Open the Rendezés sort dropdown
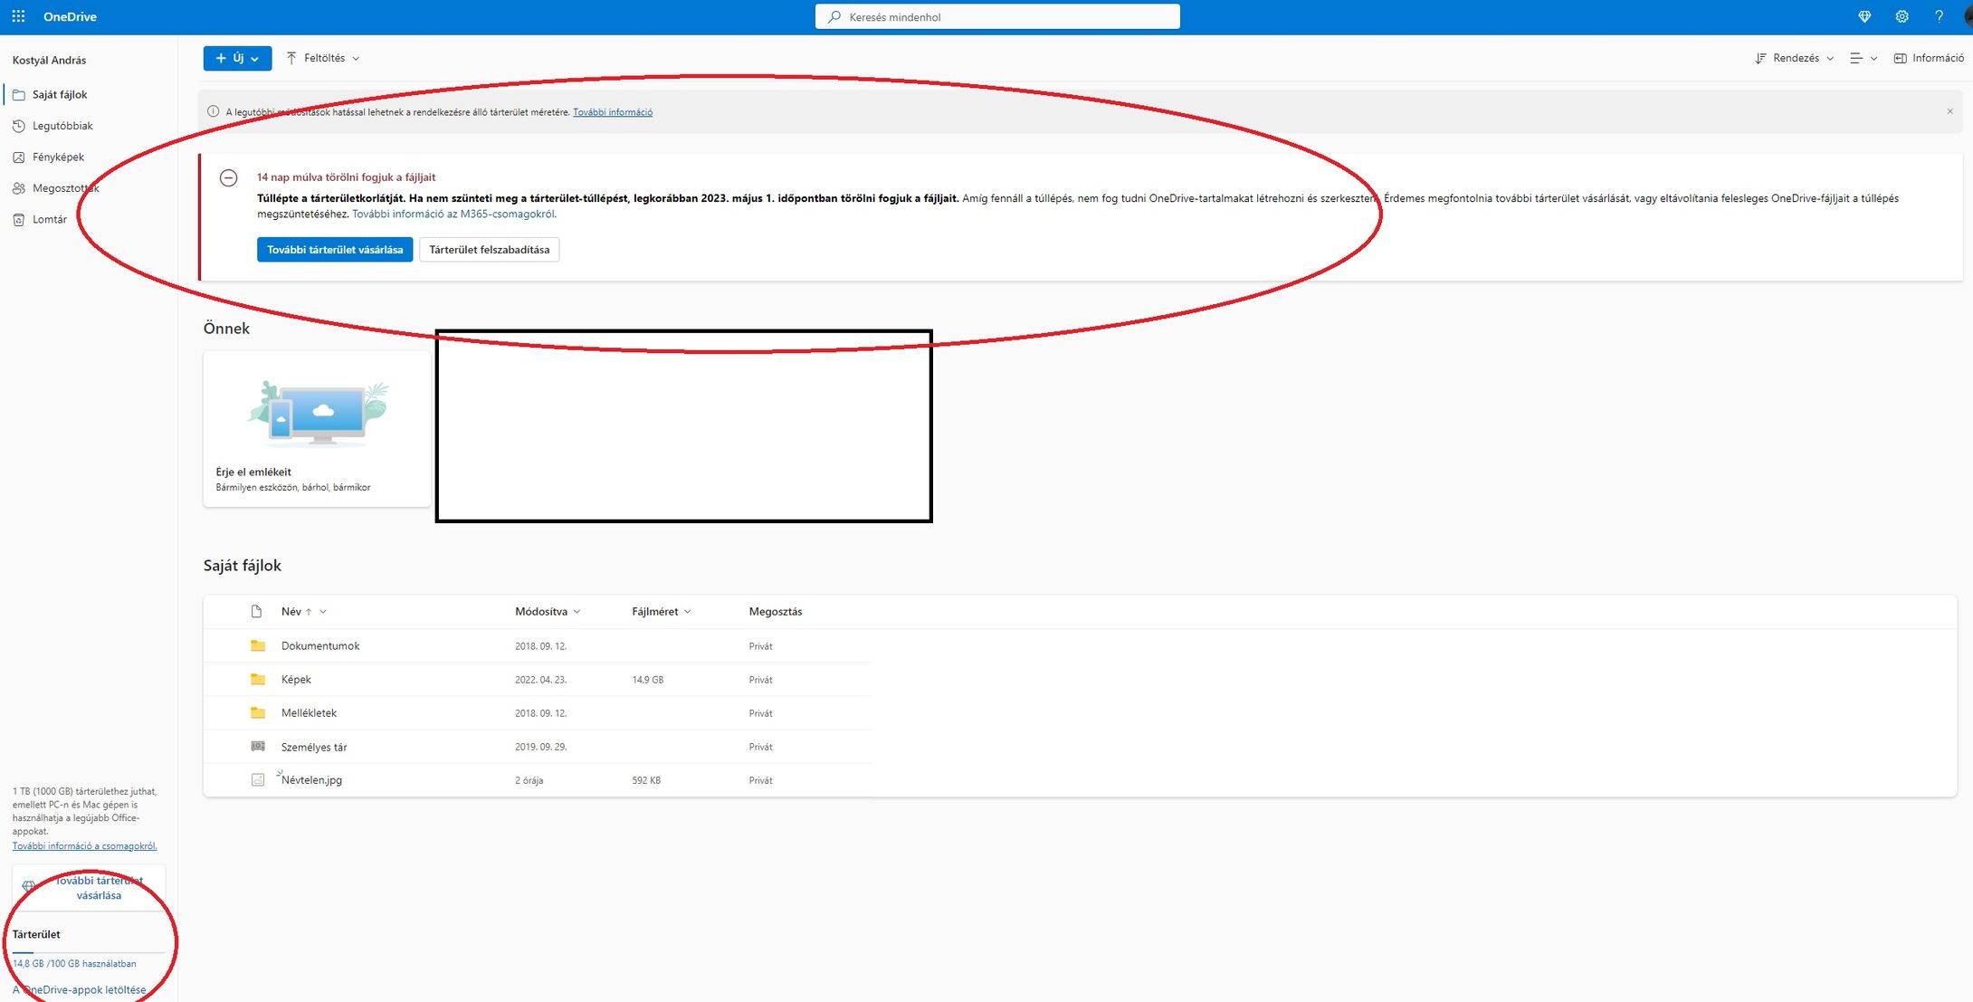Image resolution: width=1973 pixels, height=1002 pixels. point(1794,58)
